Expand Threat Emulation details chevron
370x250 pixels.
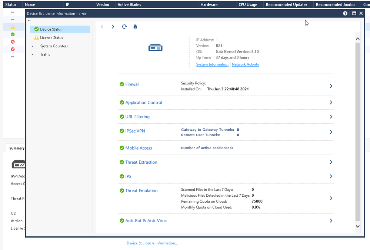331,198
